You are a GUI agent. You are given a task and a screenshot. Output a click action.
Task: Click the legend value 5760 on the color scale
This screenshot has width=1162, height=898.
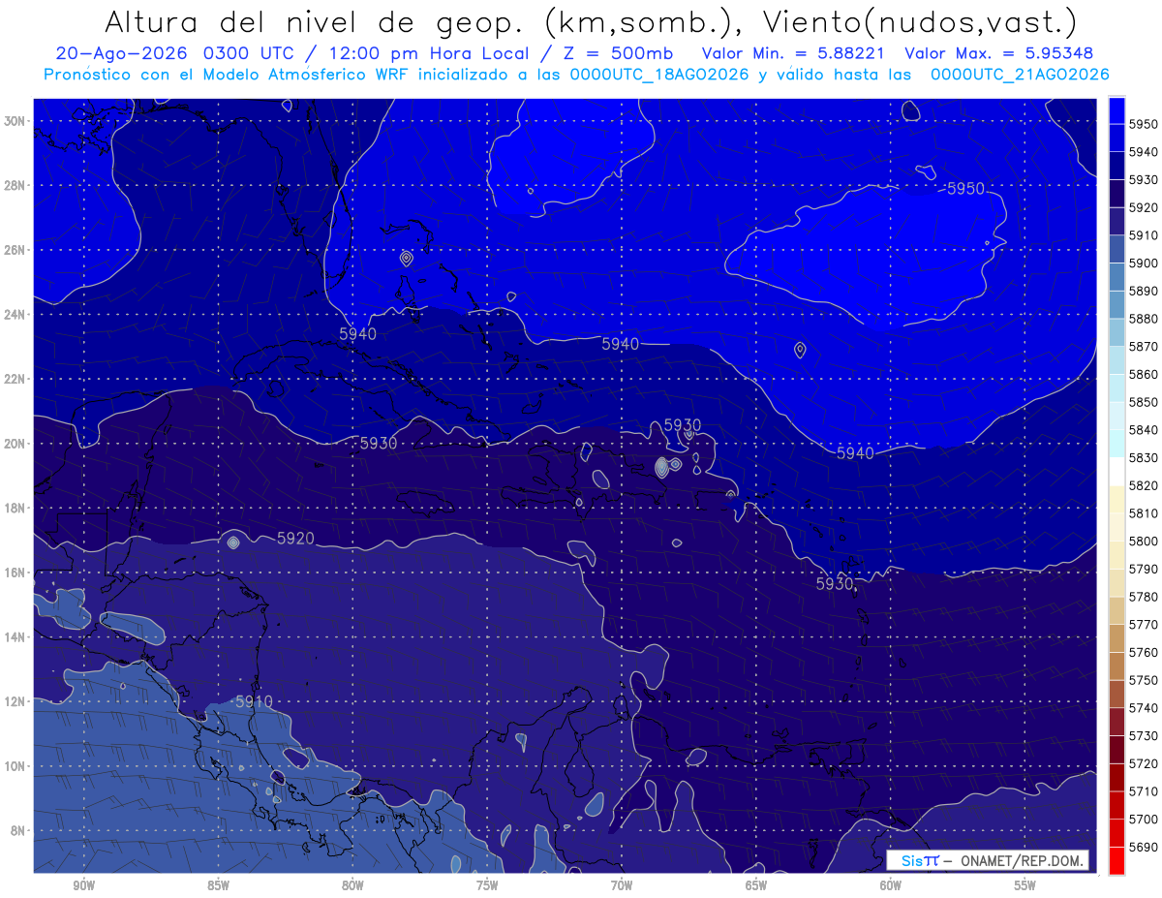pyautogui.click(x=1143, y=652)
